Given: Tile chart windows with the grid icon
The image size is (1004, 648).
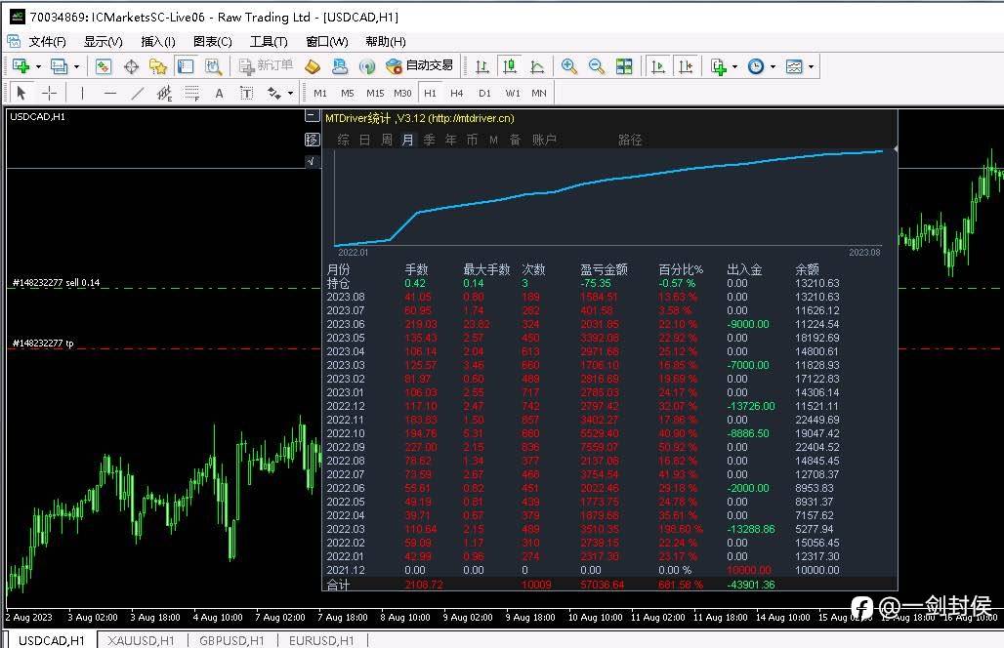Looking at the screenshot, I should 624,66.
